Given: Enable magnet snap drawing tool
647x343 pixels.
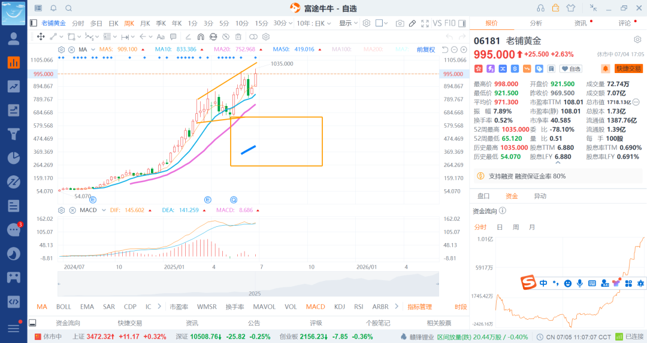Looking at the screenshot, I should (x=201, y=37).
